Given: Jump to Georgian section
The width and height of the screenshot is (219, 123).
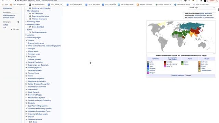Looking at the screenshot, I should (x=31, y=49).
